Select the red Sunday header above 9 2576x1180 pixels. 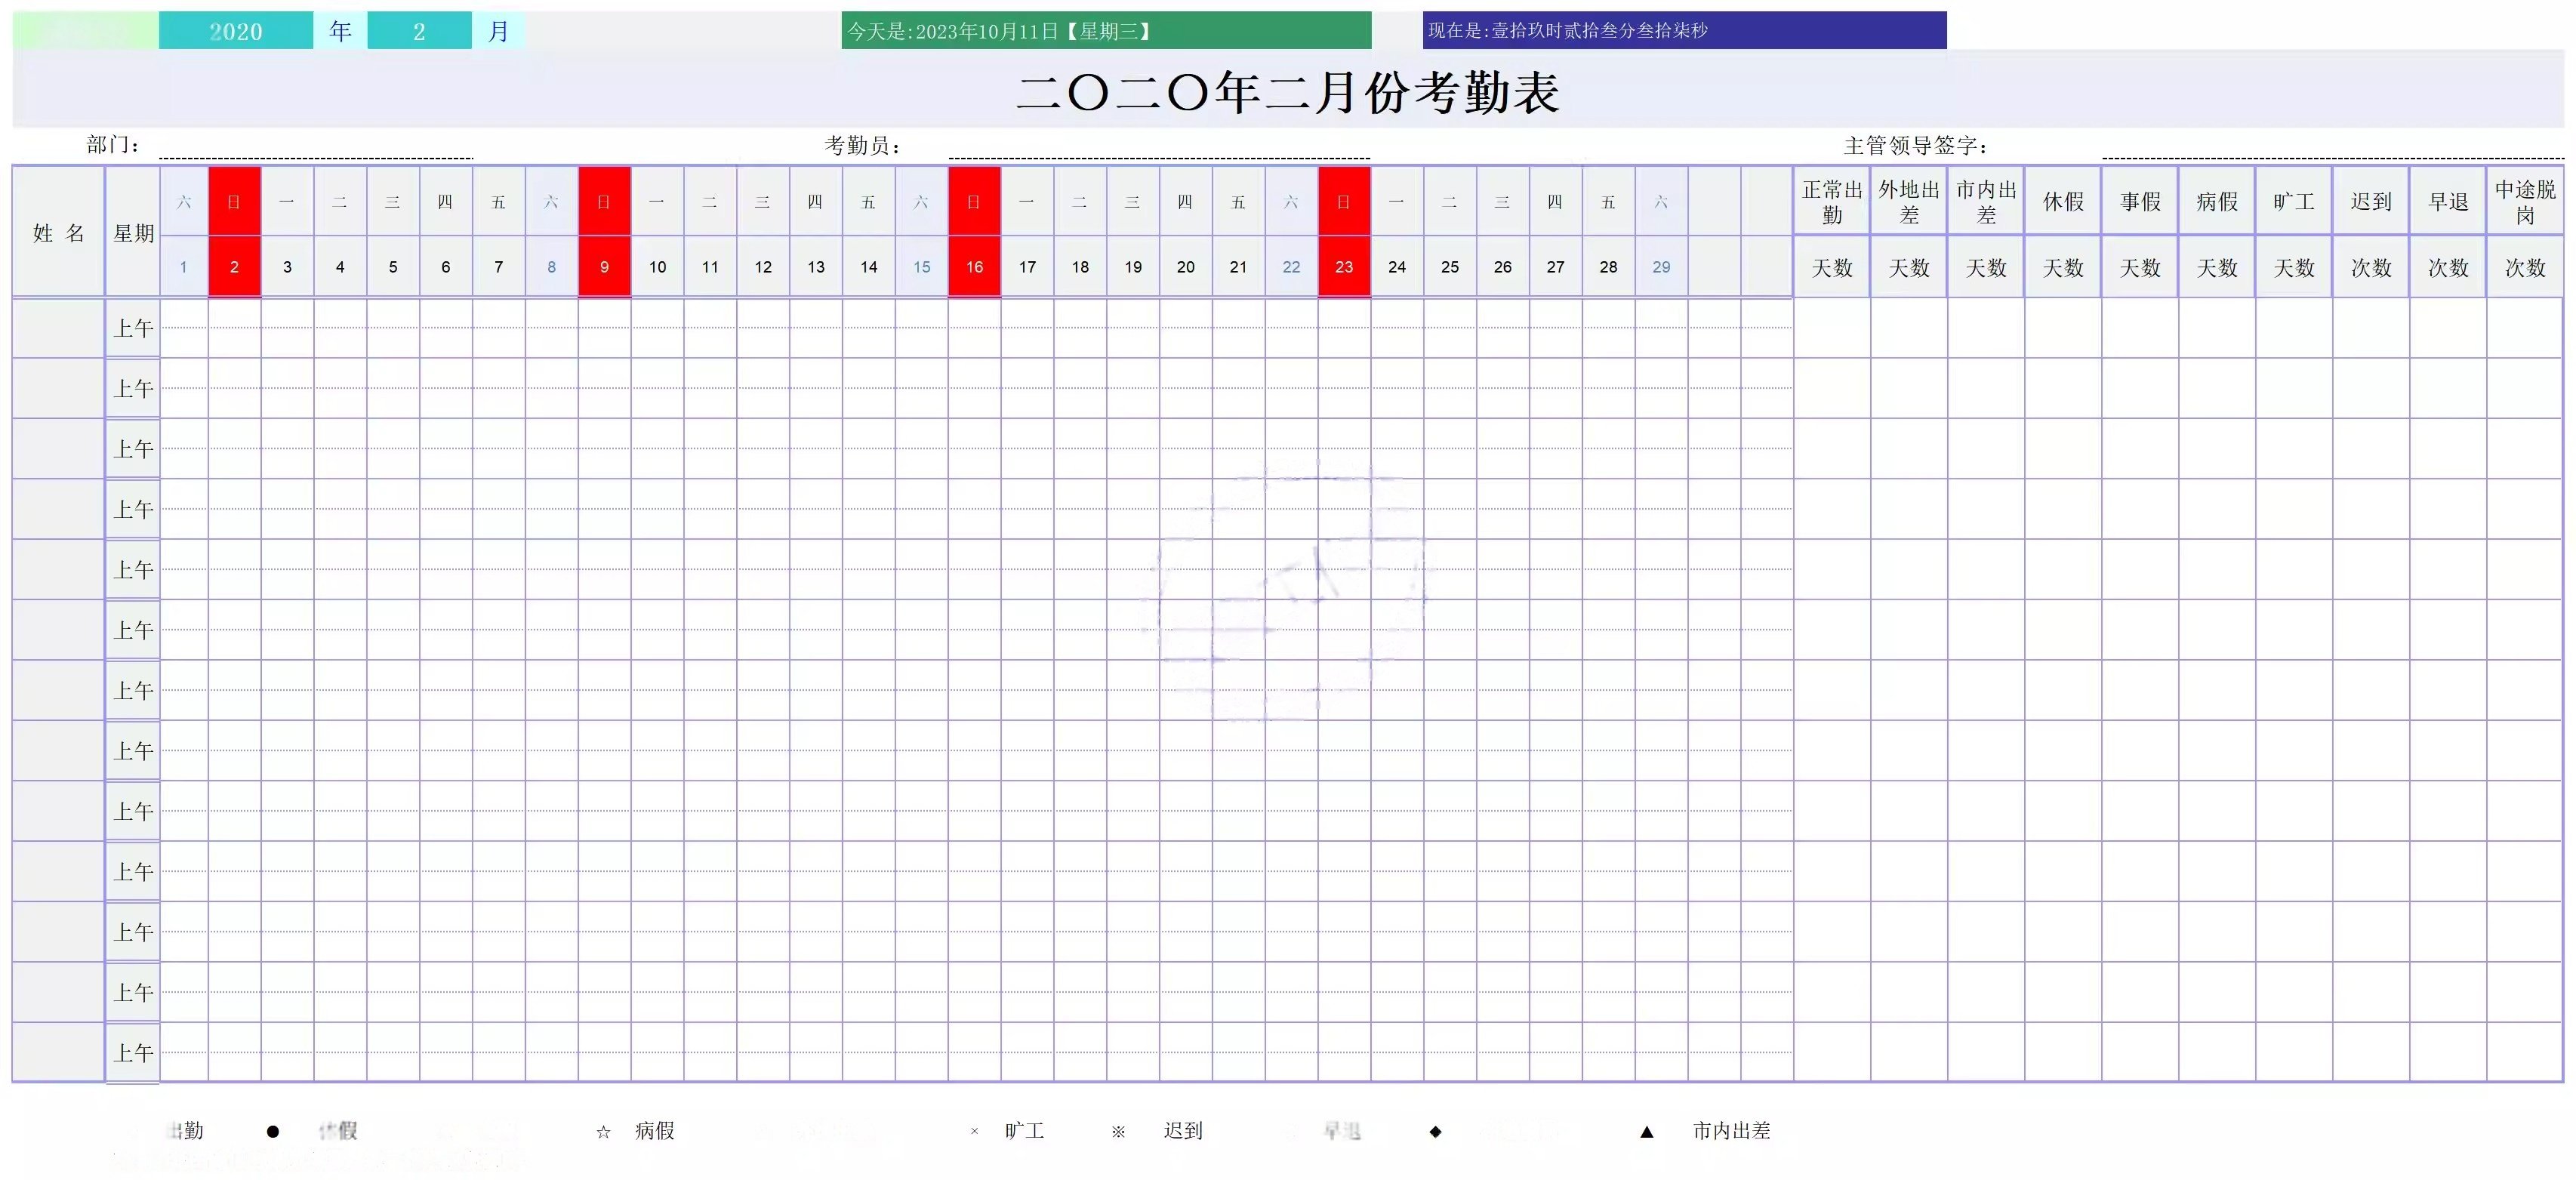[x=604, y=202]
